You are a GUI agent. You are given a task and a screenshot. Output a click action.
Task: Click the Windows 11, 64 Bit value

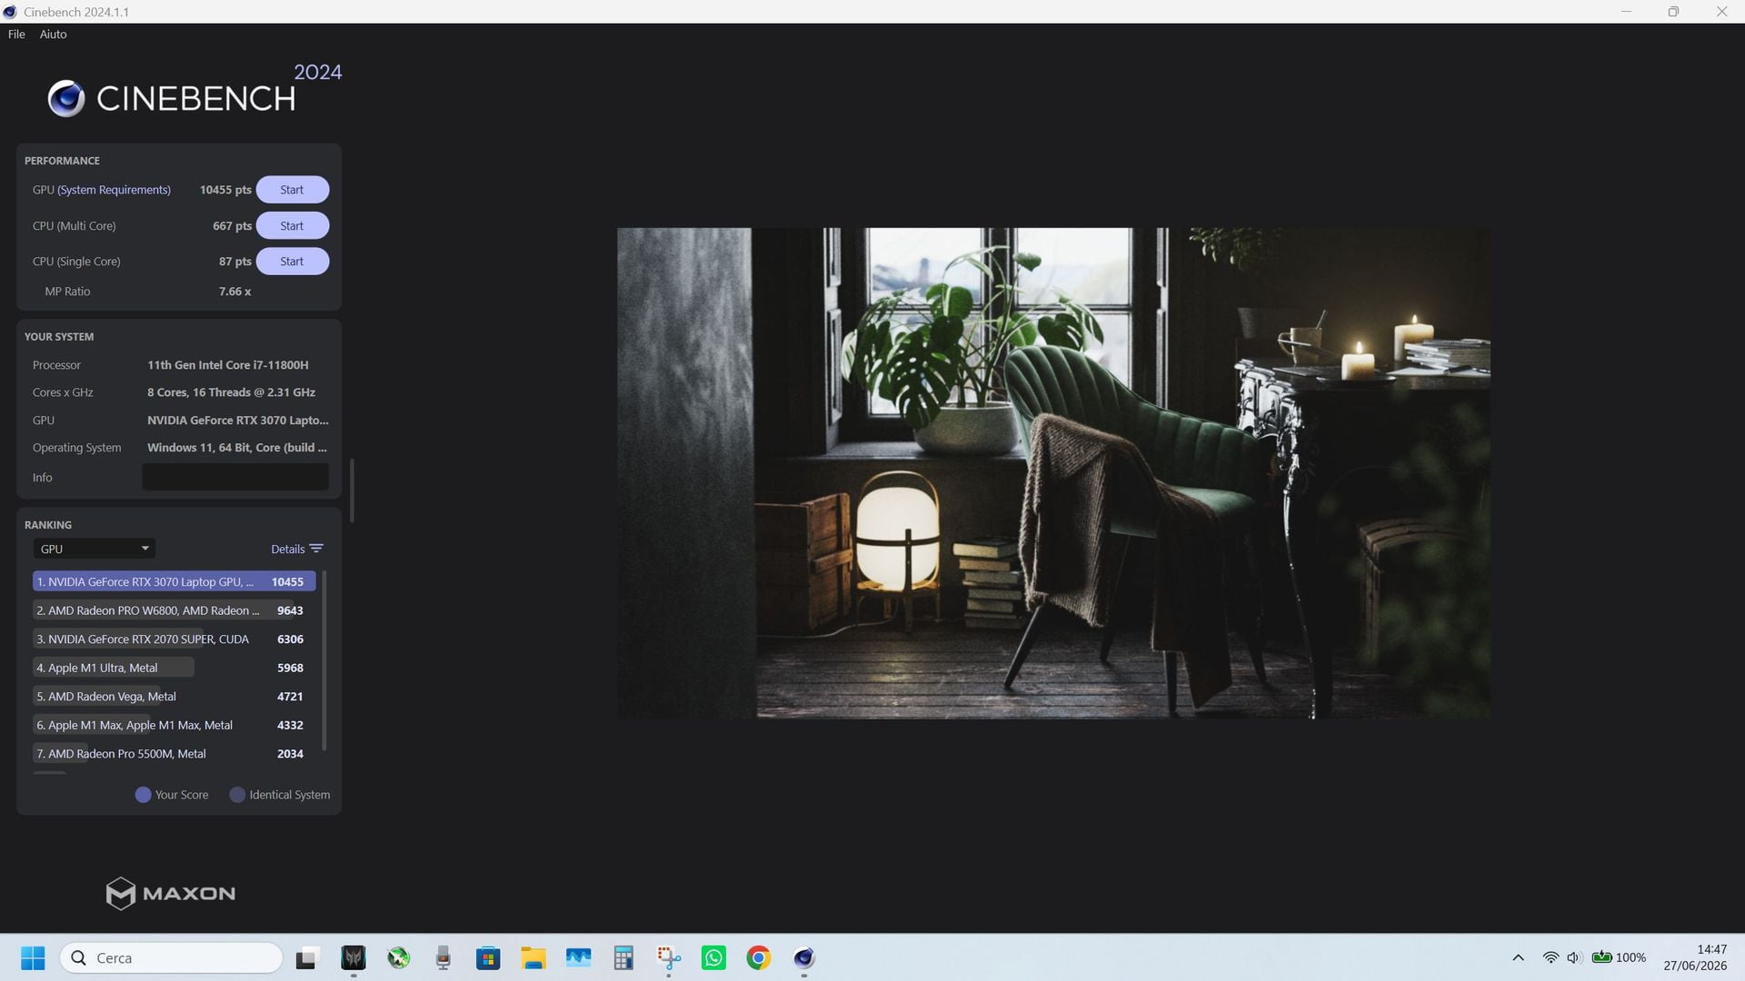tap(237, 448)
